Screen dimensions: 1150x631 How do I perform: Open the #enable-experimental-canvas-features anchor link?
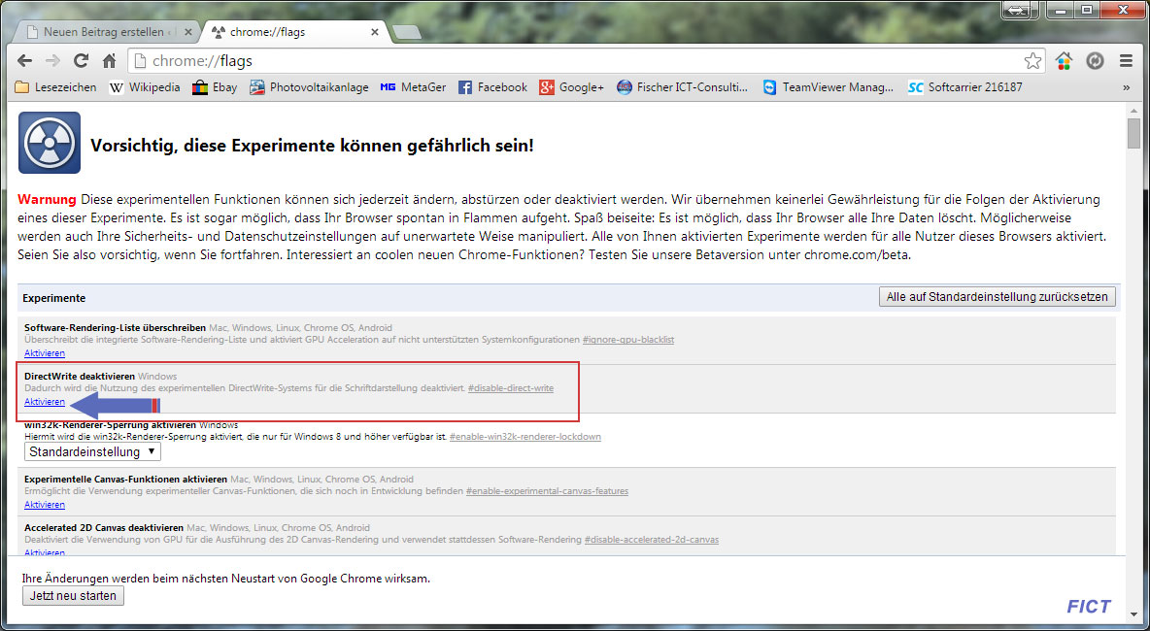pos(547,491)
